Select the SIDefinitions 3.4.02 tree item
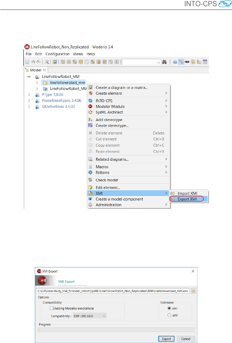The image size is (232, 343). tap(58, 107)
